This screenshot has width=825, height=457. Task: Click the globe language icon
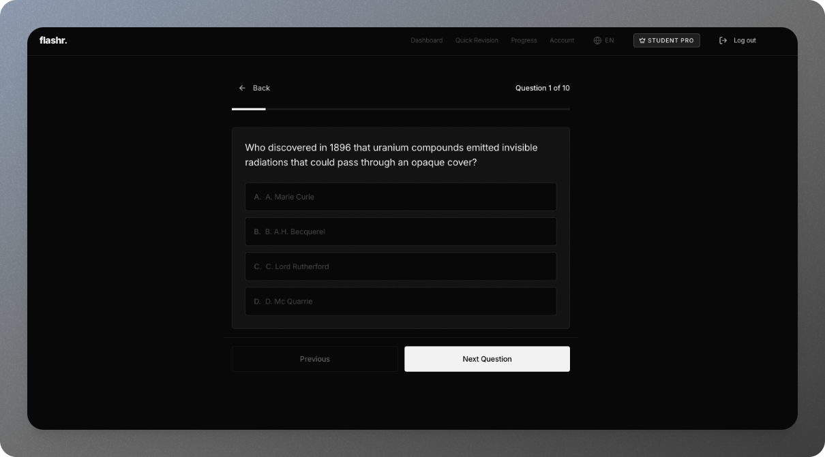tap(597, 40)
